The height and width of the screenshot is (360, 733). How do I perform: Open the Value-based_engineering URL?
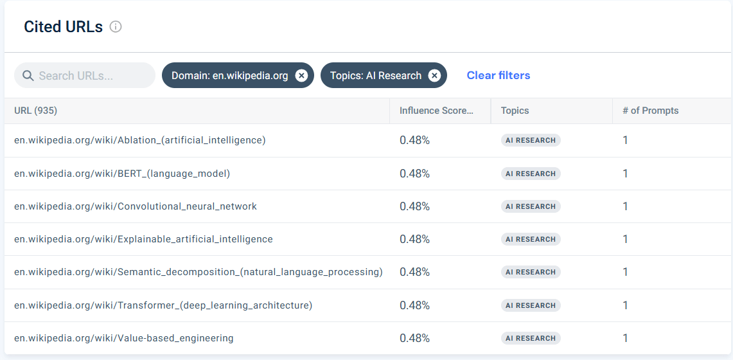tap(124, 338)
